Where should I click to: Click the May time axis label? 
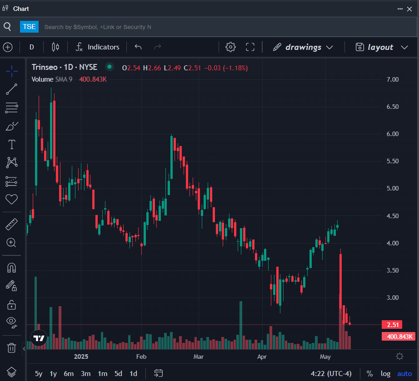325,357
